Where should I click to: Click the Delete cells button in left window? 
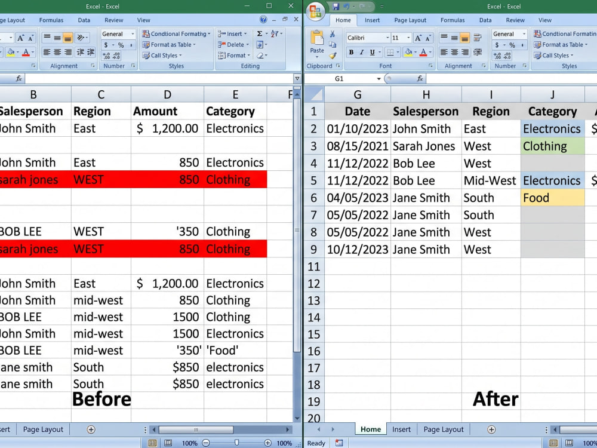point(233,45)
